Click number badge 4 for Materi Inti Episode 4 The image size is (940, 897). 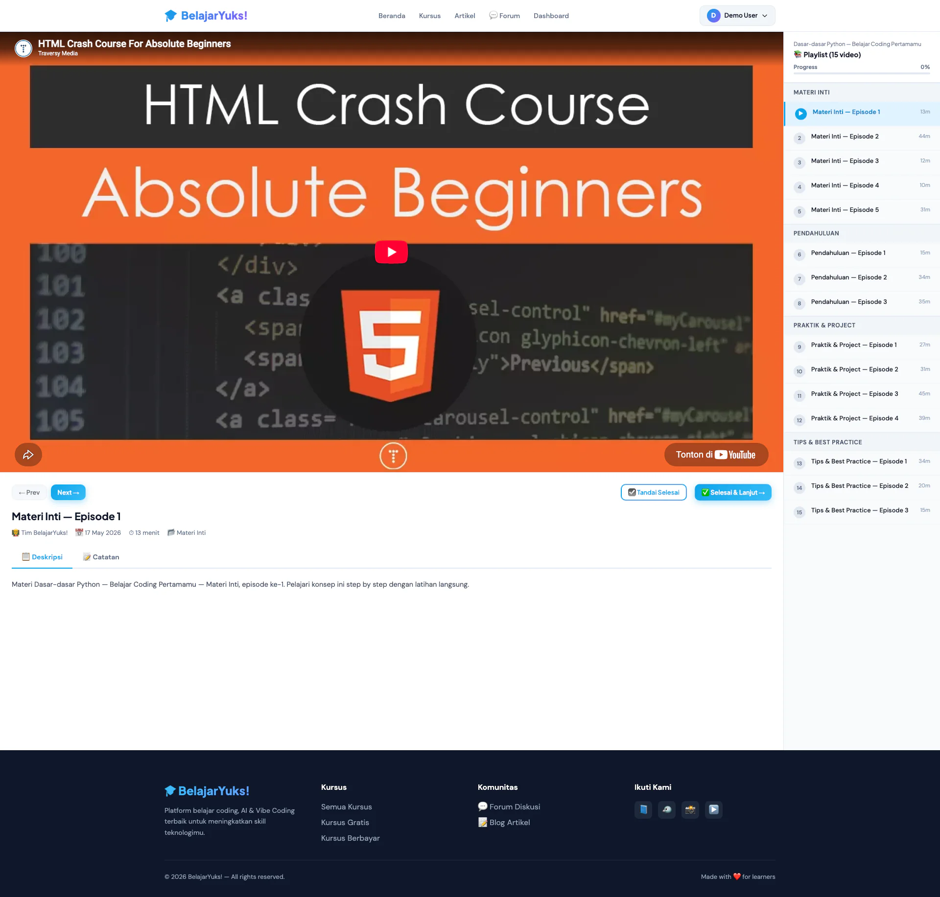tap(799, 187)
